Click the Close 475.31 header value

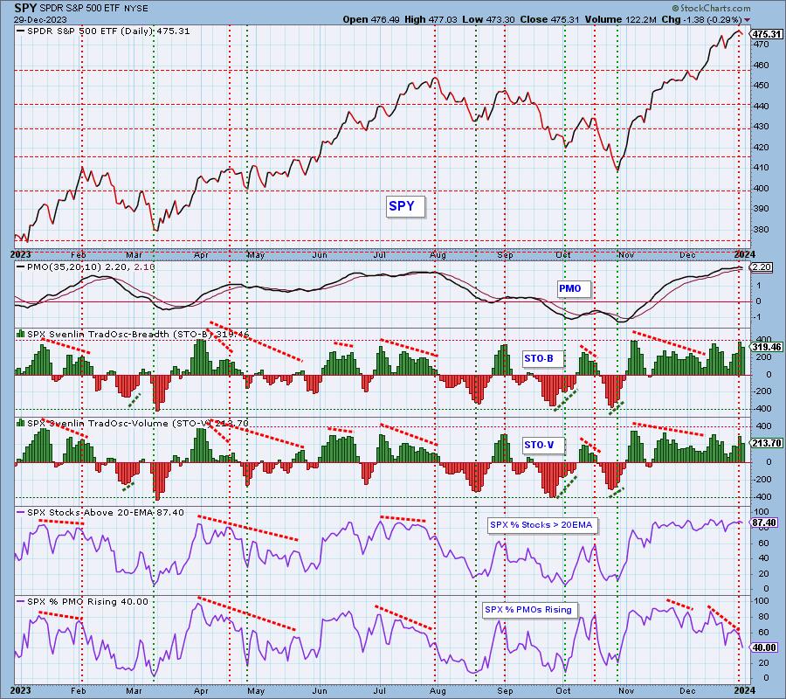coord(550,19)
